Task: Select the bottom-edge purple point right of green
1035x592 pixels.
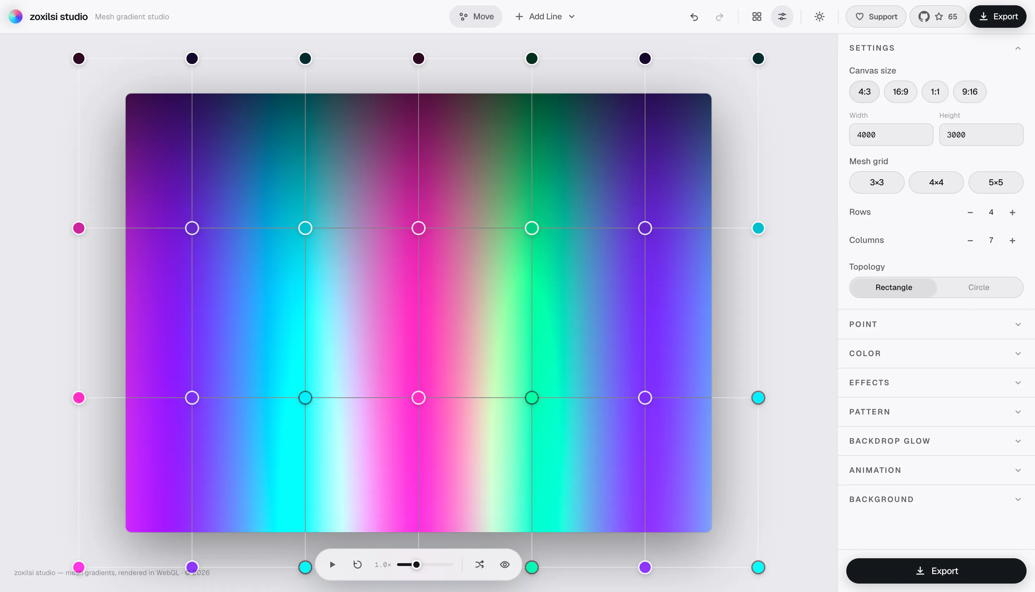Action: pos(645,567)
